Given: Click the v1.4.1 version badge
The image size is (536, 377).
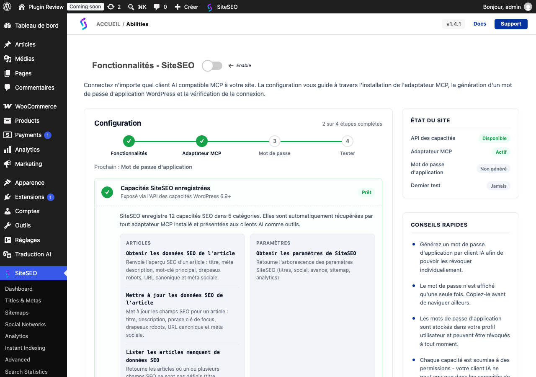Looking at the screenshot, I should pos(454,24).
